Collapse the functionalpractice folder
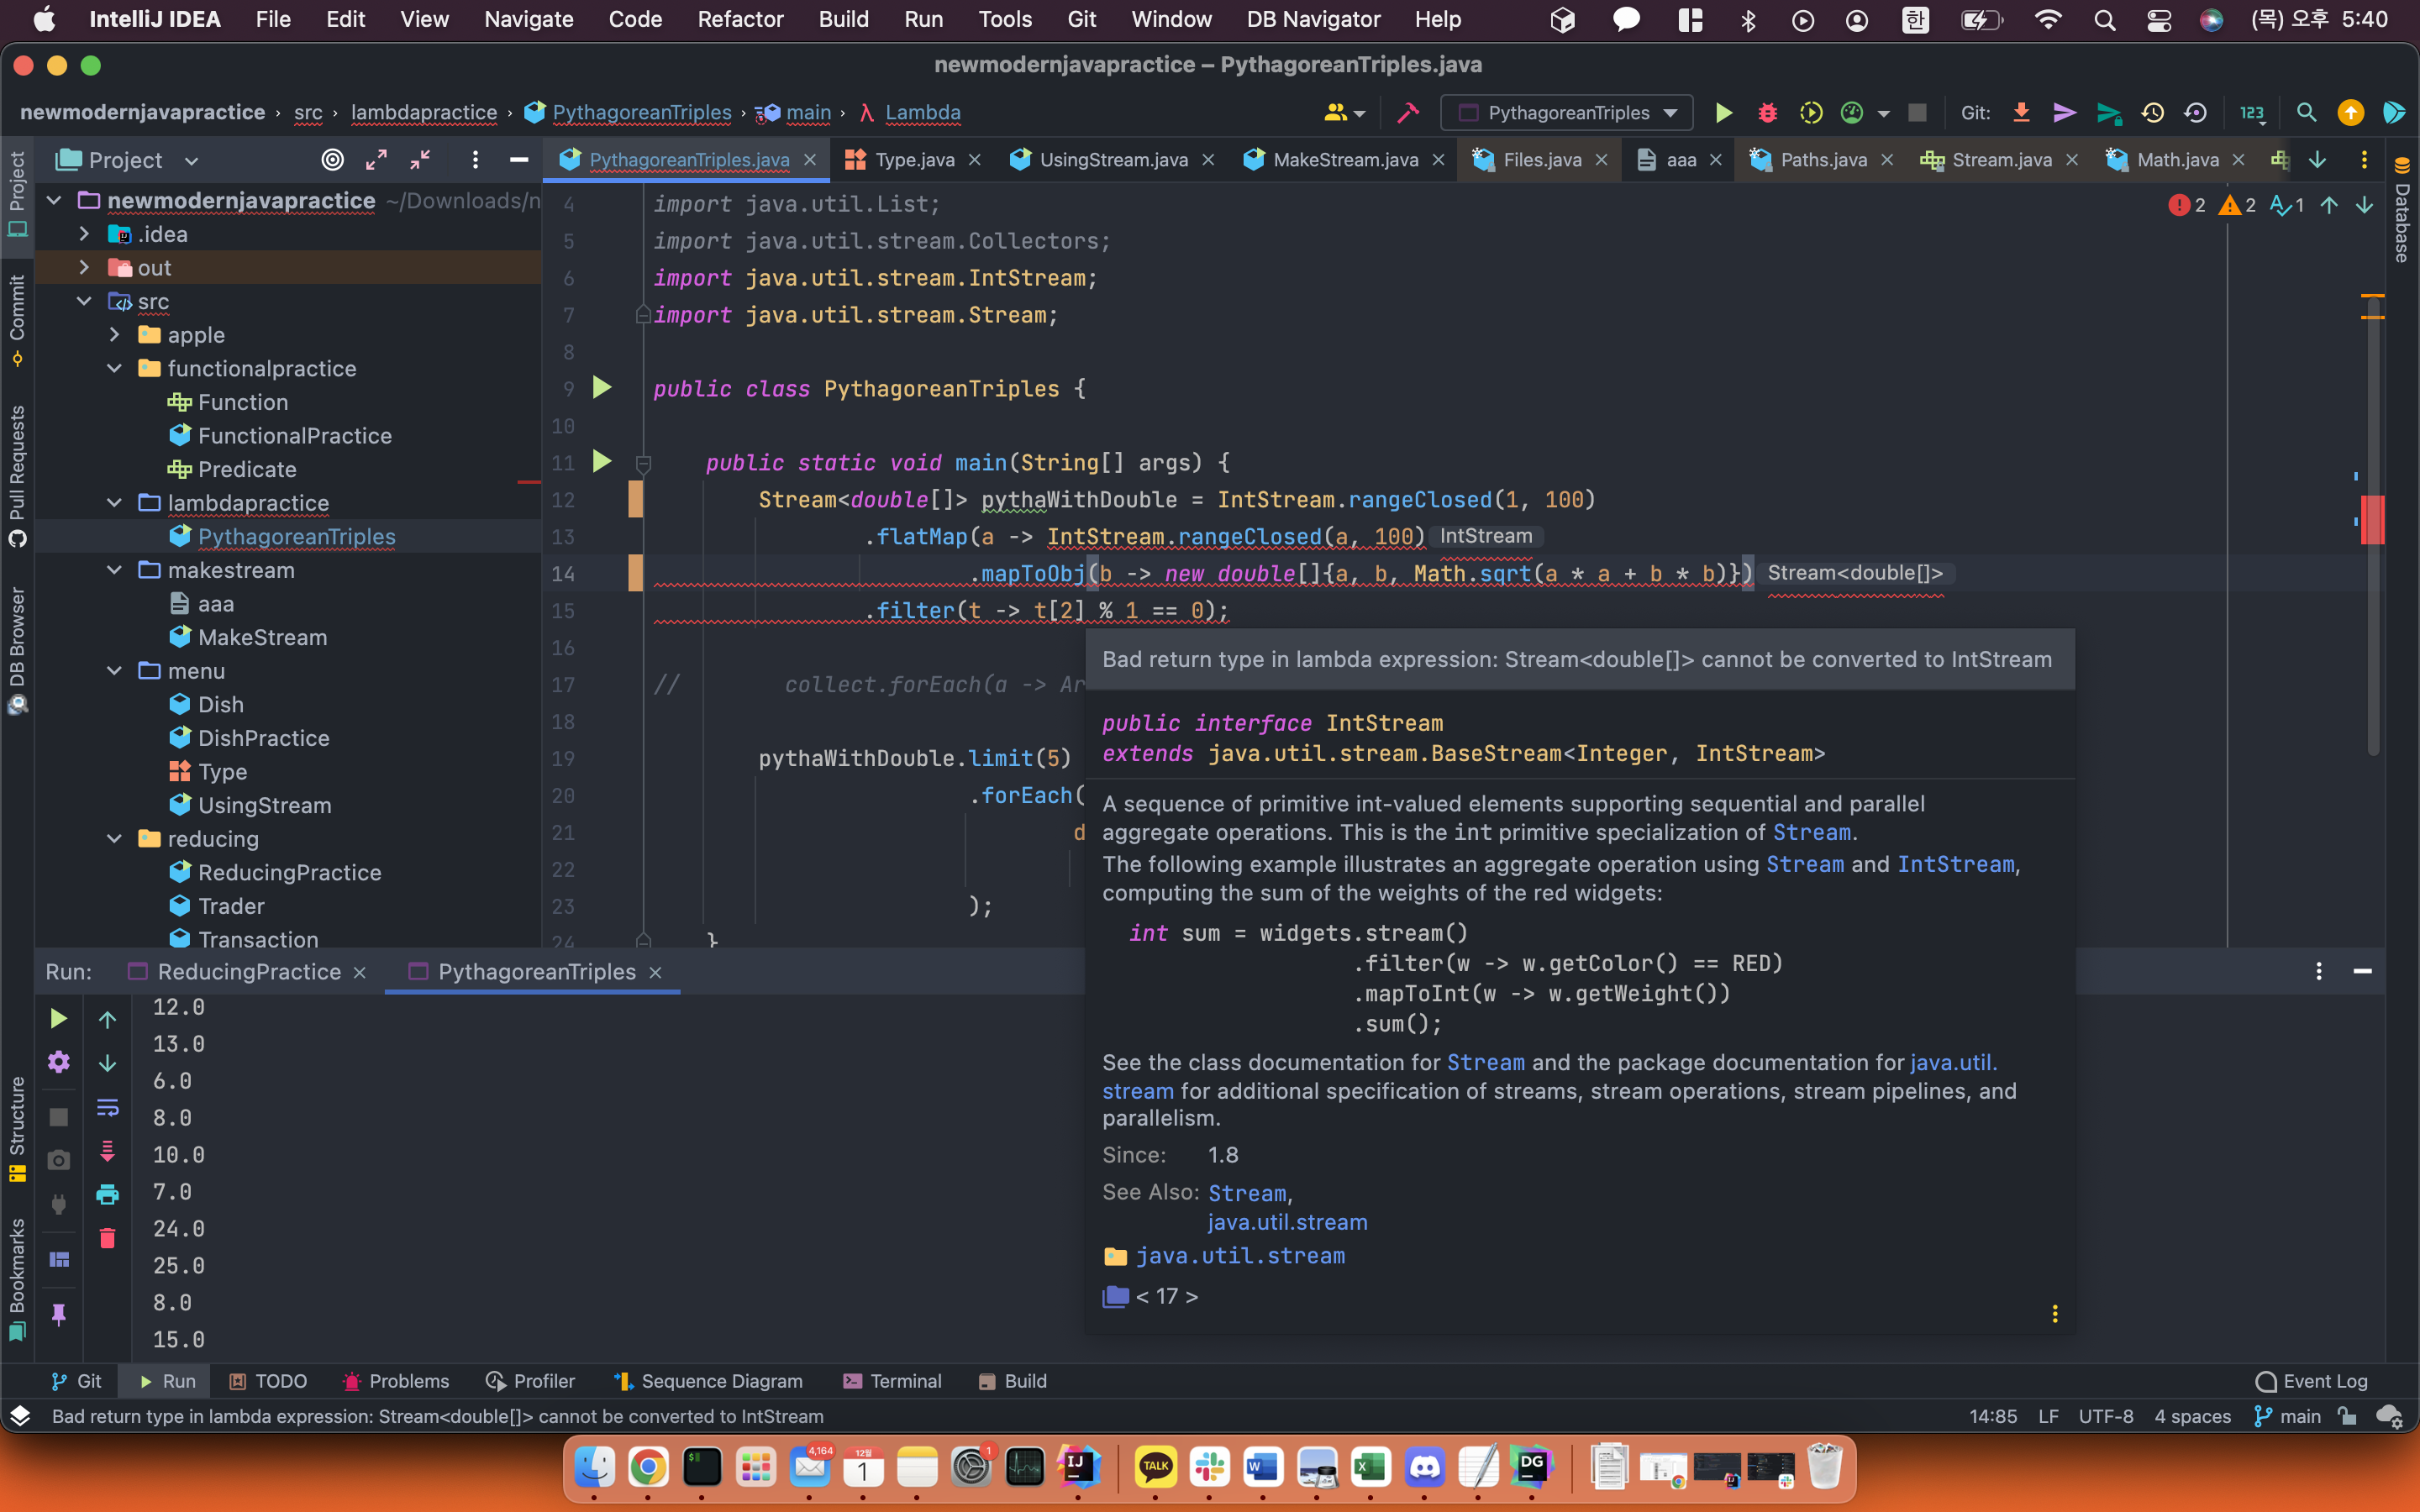This screenshot has width=2420, height=1512. [114, 369]
